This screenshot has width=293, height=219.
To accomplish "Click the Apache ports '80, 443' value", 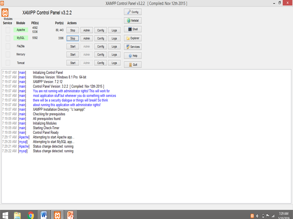I will click(60, 30).
